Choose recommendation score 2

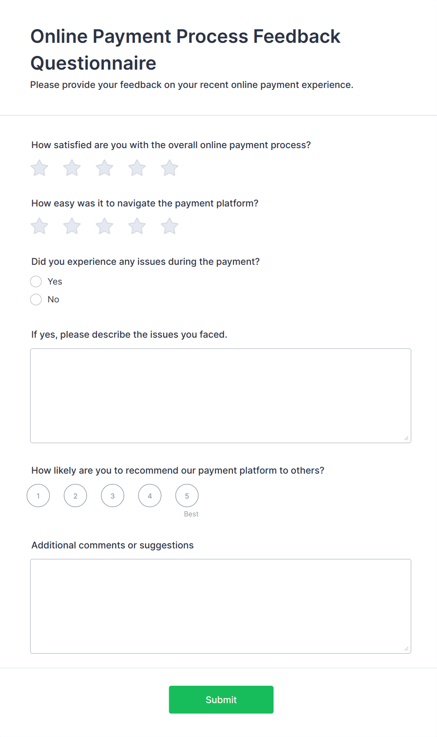(75, 496)
